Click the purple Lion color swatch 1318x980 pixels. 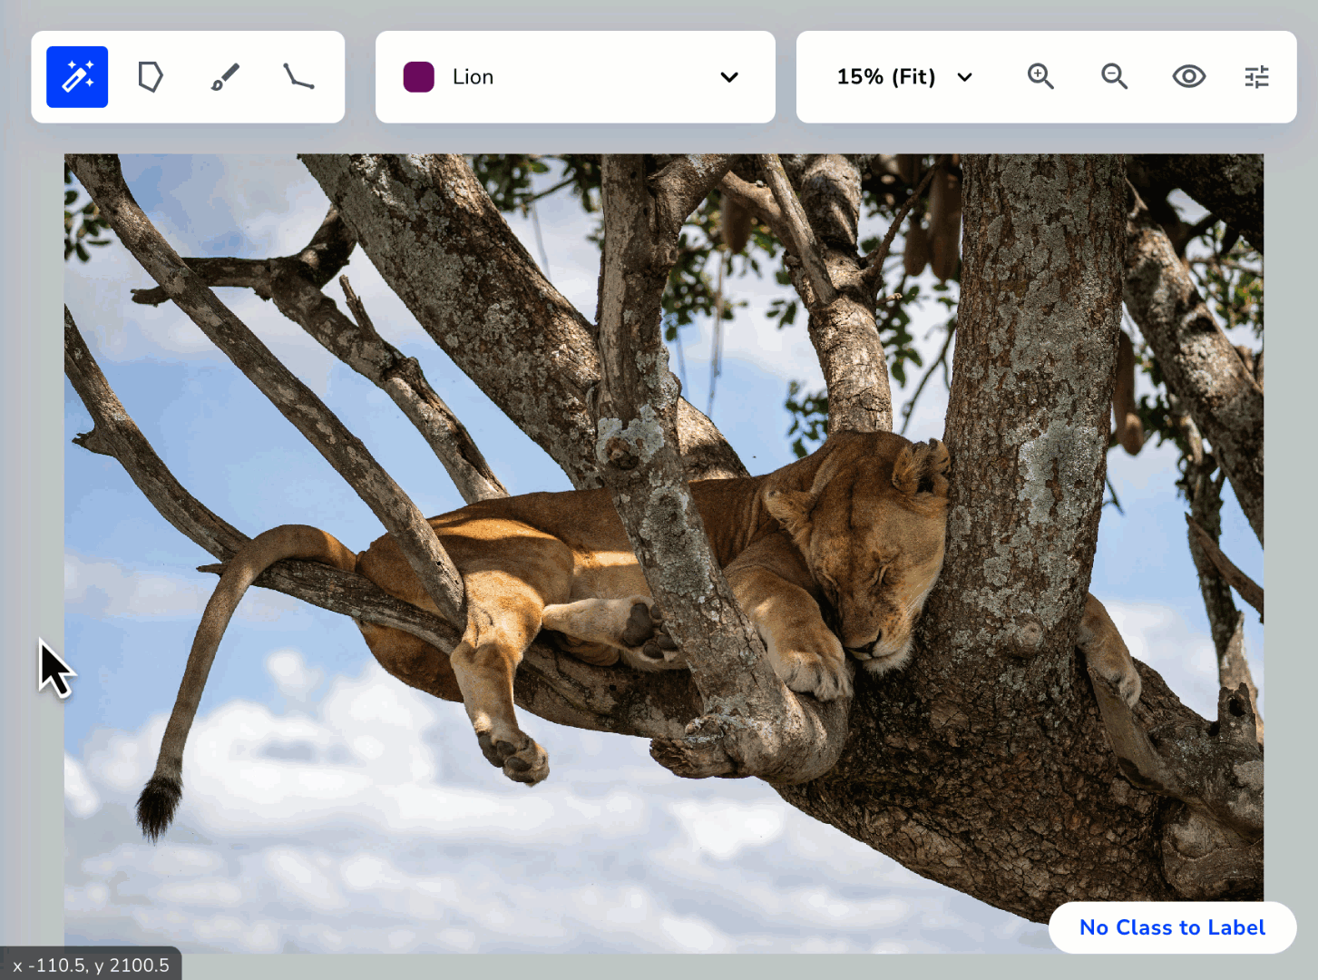click(x=418, y=77)
